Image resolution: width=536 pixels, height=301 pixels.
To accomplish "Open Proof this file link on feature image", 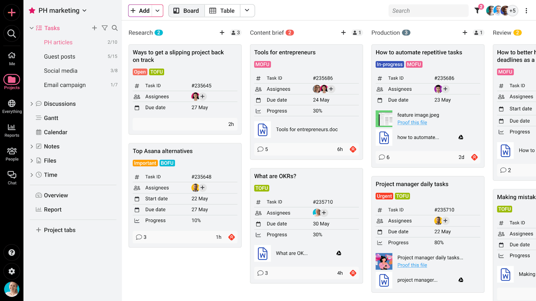I will coord(412,122).
